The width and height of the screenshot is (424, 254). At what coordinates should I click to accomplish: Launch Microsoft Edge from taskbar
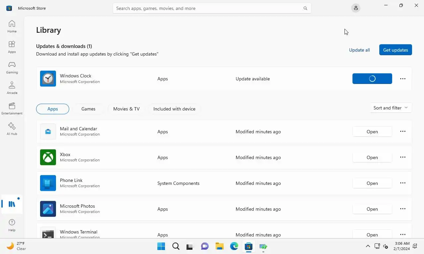pos(234,246)
